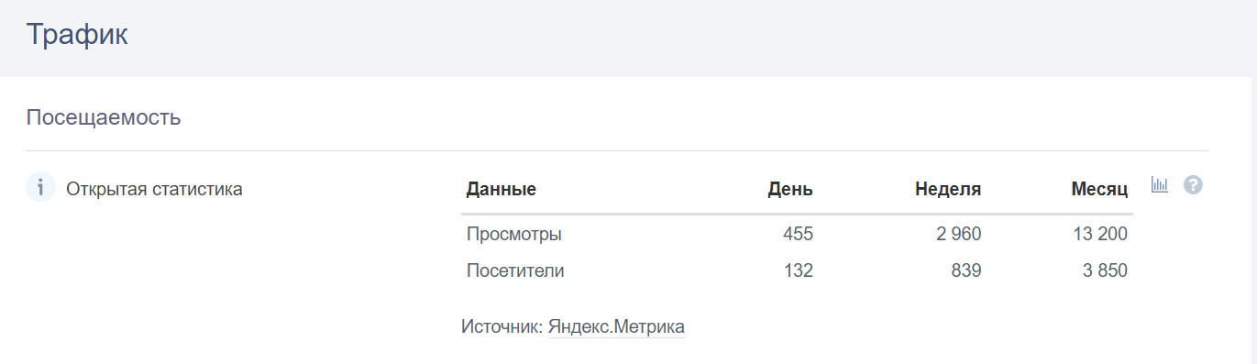Select the Посещаемость subsection title
This screenshot has width=1257, height=364.
104,117
